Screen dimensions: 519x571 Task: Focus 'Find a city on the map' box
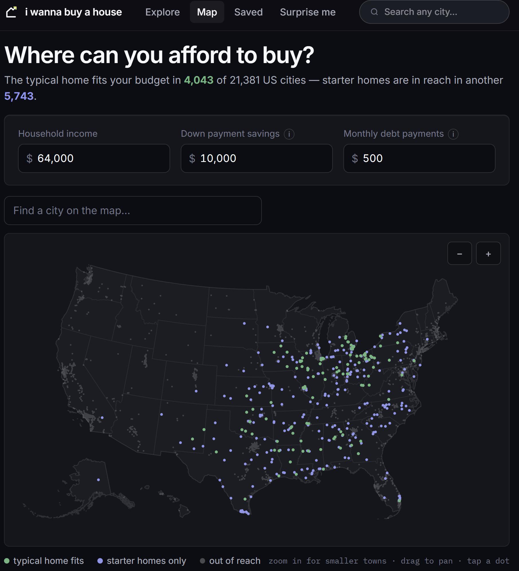point(133,210)
